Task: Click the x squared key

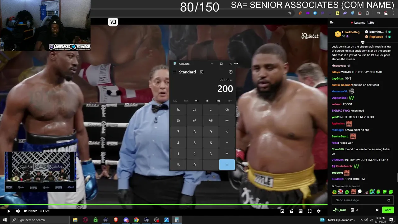Action: click(194, 121)
